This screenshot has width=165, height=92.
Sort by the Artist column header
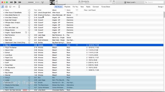coord(40,10)
